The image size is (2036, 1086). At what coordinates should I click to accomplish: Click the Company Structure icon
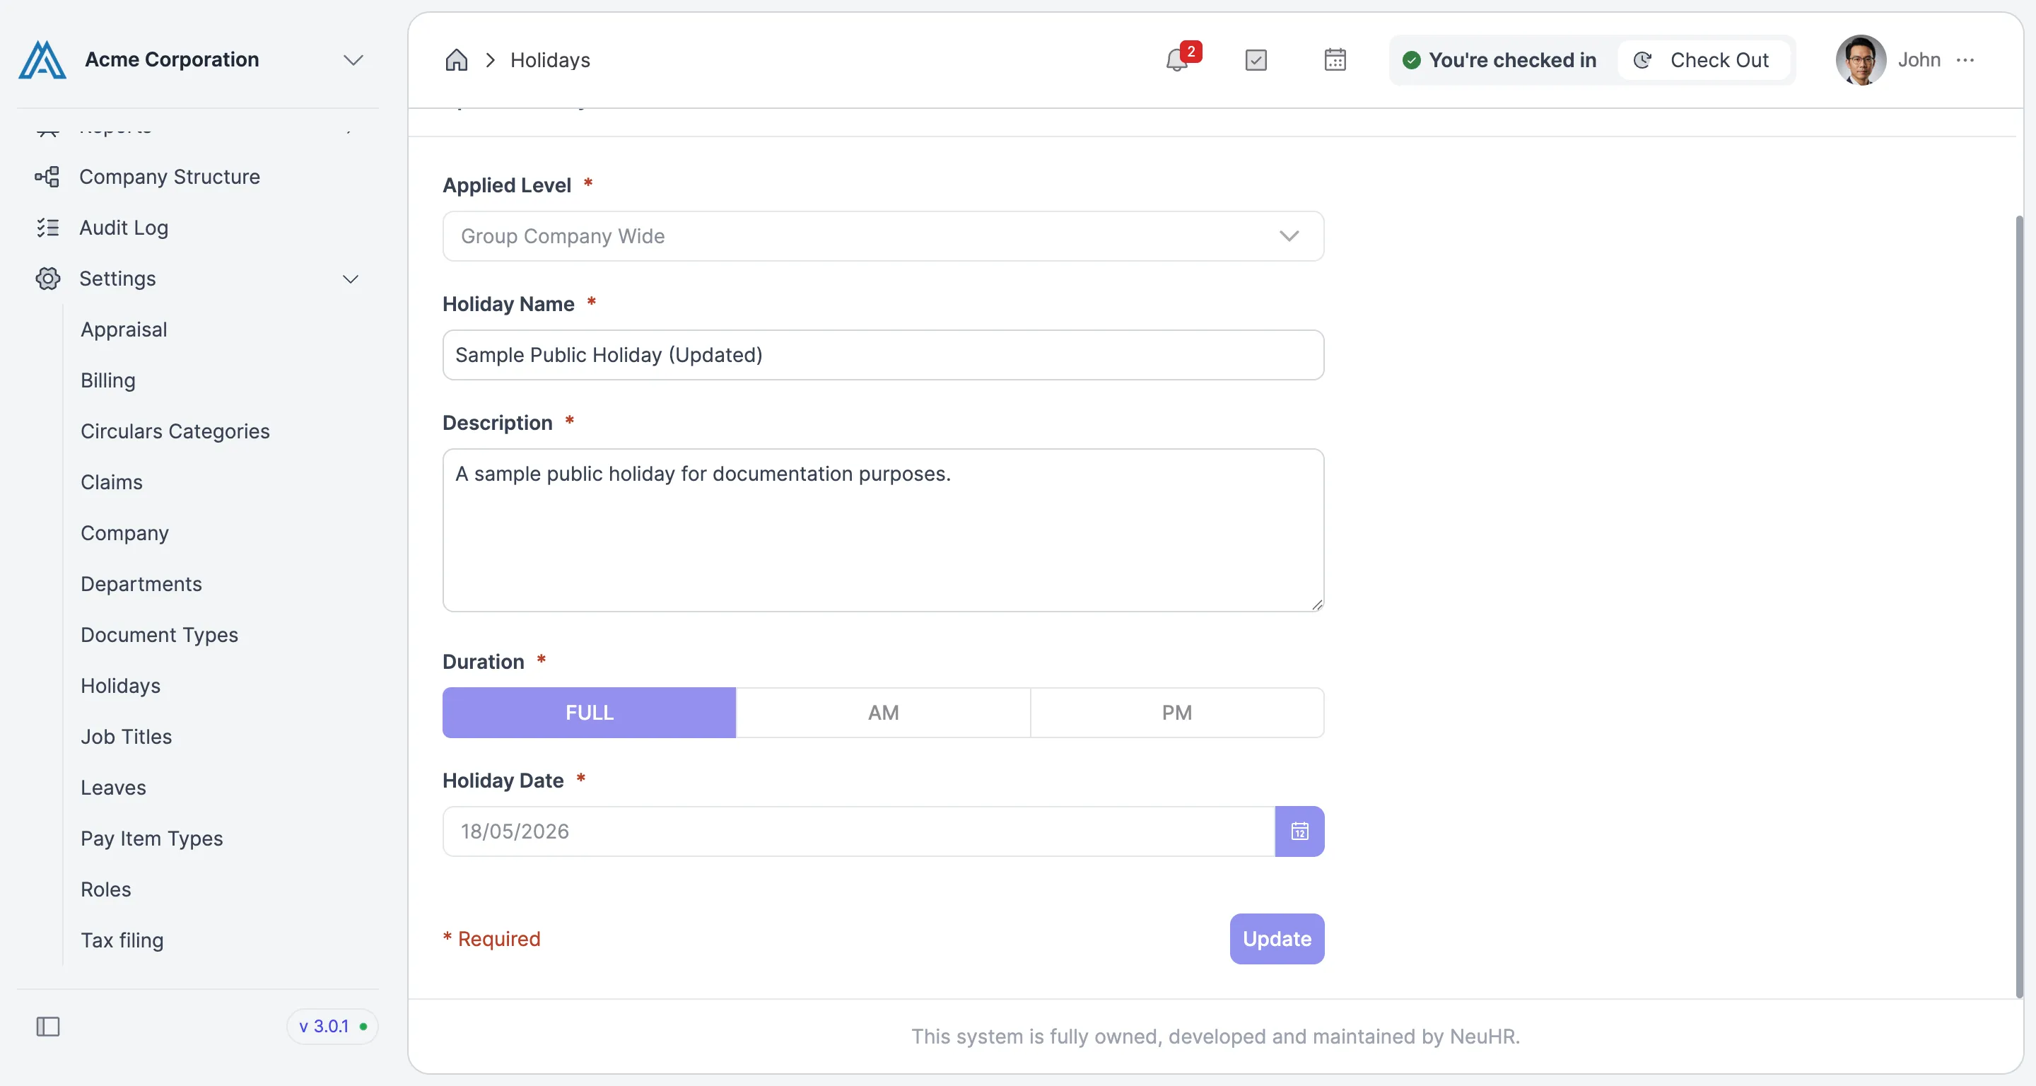tap(47, 177)
